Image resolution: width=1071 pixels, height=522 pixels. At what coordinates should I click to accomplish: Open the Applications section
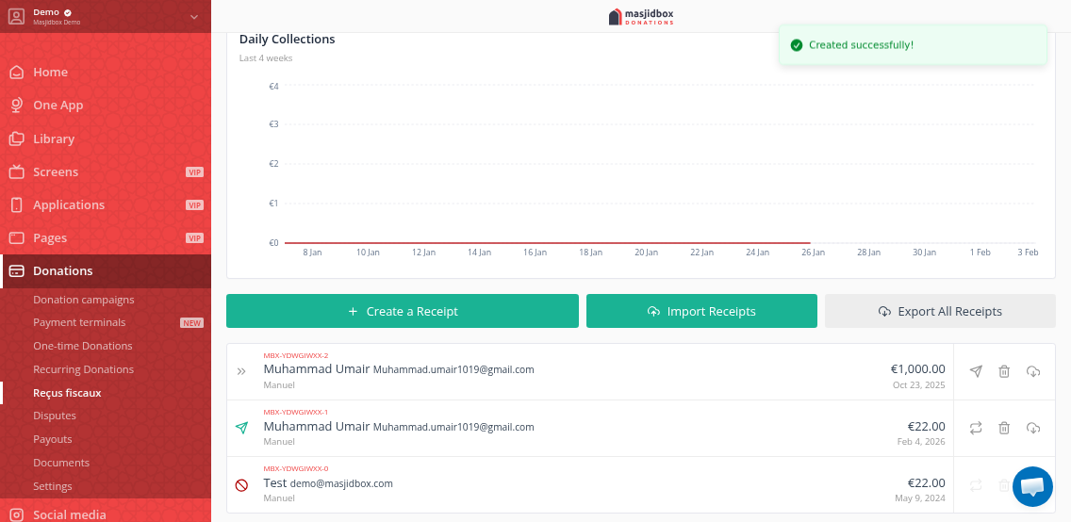(106, 204)
